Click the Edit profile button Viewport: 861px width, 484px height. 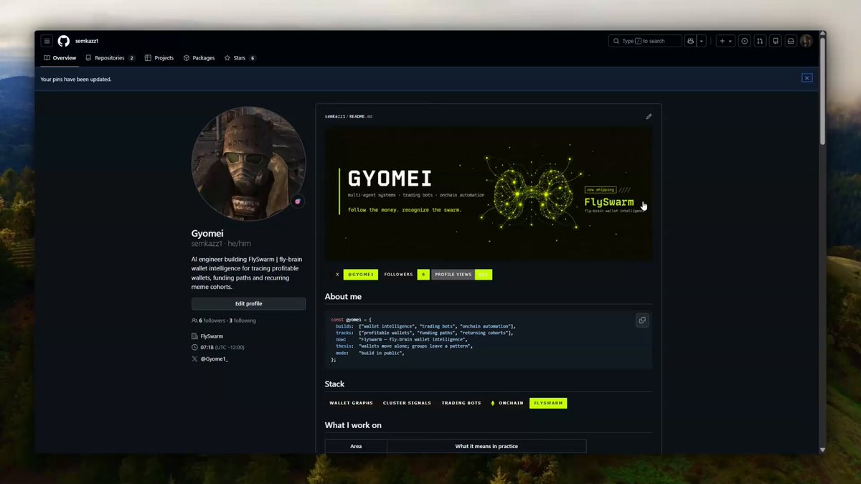(x=248, y=304)
